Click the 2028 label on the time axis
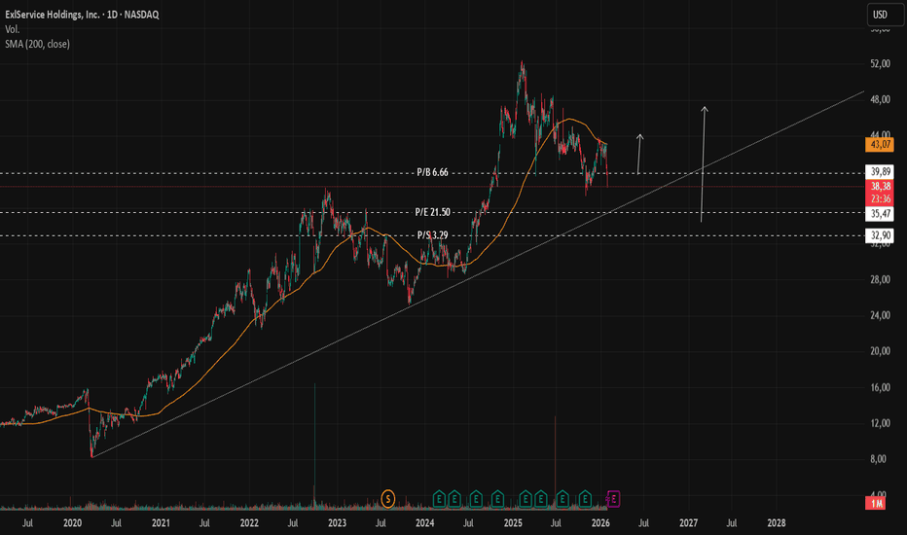The height and width of the screenshot is (535, 907). [x=777, y=523]
